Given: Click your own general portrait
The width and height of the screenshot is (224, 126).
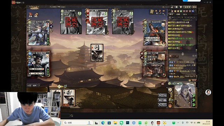Looking at the screenshot, I should [x=185, y=95].
